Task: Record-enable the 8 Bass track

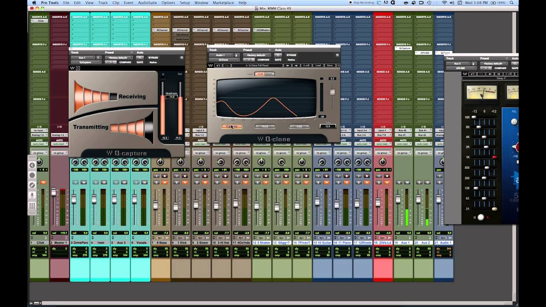Action: pos(165,176)
